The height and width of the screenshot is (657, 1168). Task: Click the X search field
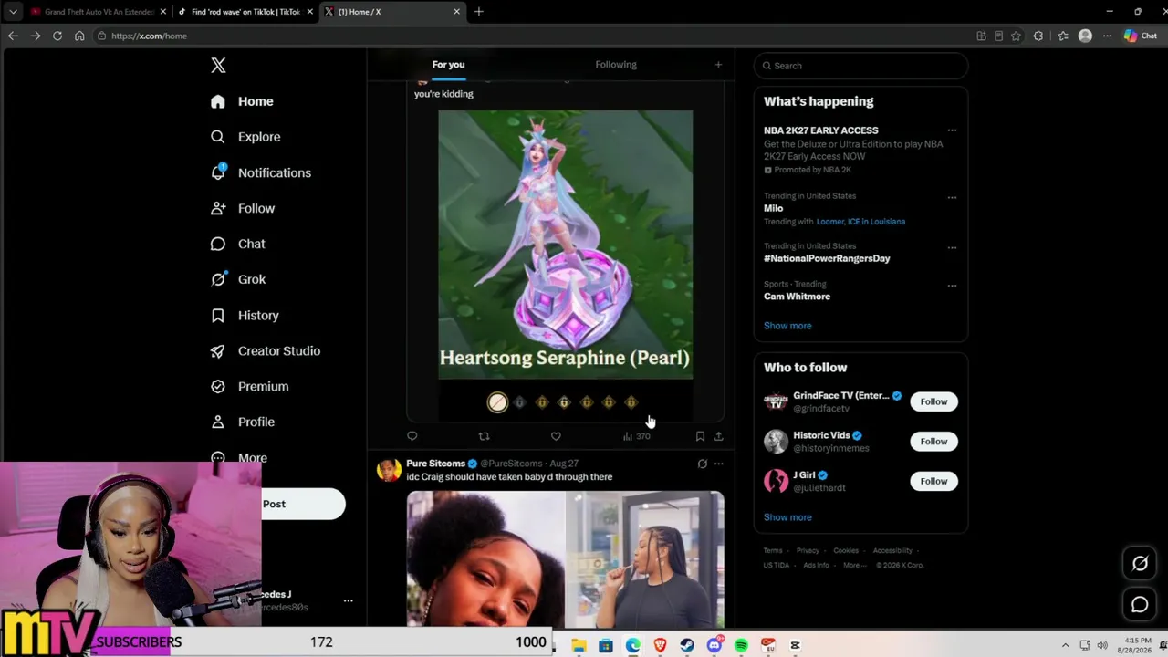tap(860, 66)
